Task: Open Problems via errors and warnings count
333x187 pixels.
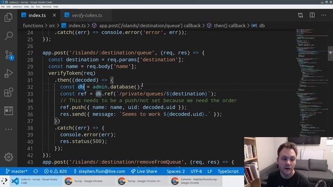Action: (x=56, y=171)
